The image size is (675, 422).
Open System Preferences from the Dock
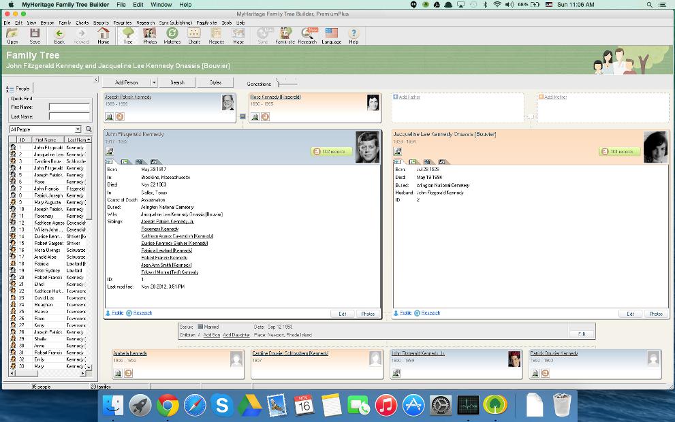coord(441,405)
